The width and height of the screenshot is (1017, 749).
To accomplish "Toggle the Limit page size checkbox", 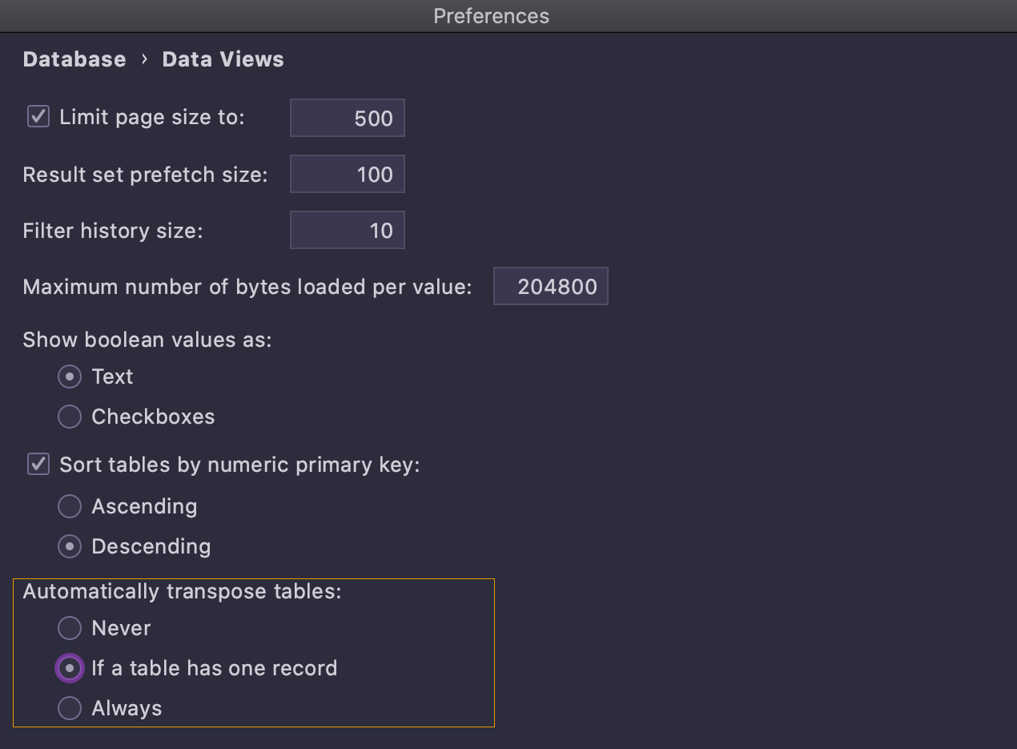I will (x=38, y=117).
